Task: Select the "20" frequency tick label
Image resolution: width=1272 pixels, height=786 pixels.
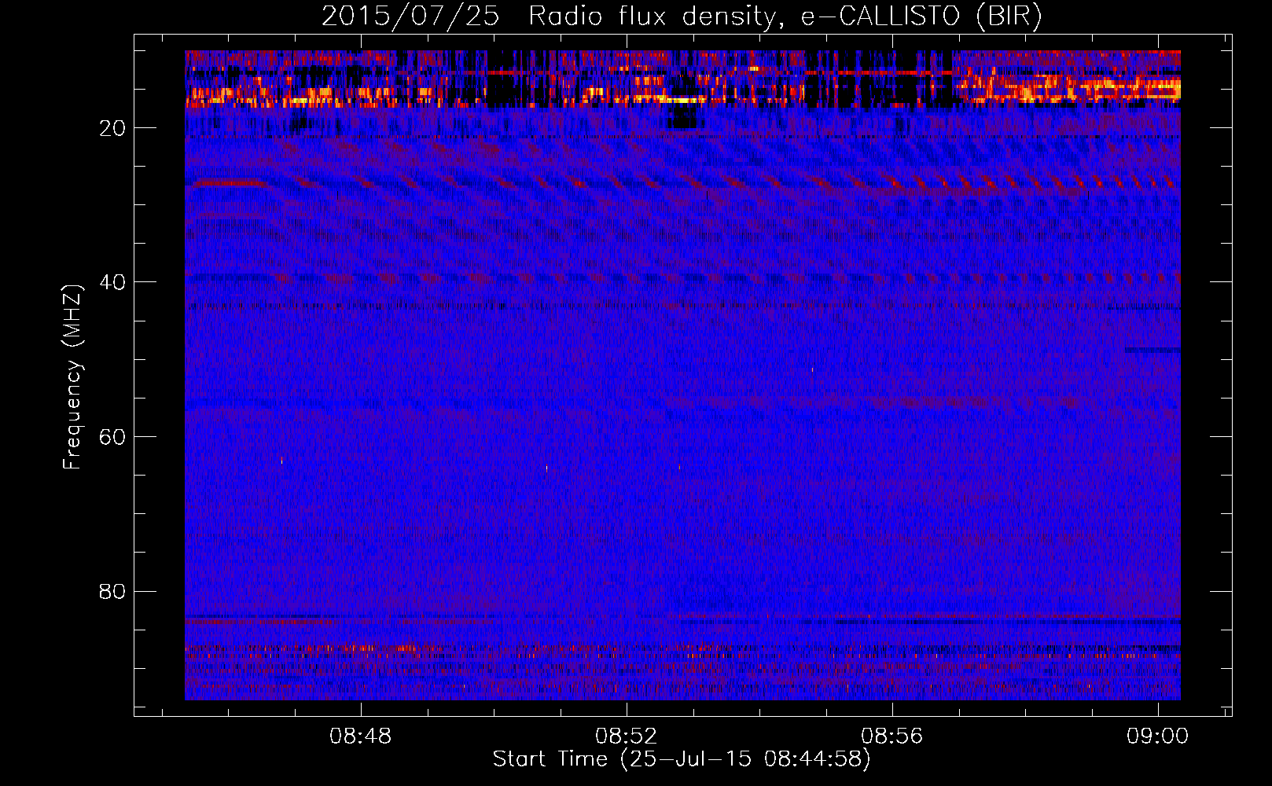Action: [x=113, y=128]
